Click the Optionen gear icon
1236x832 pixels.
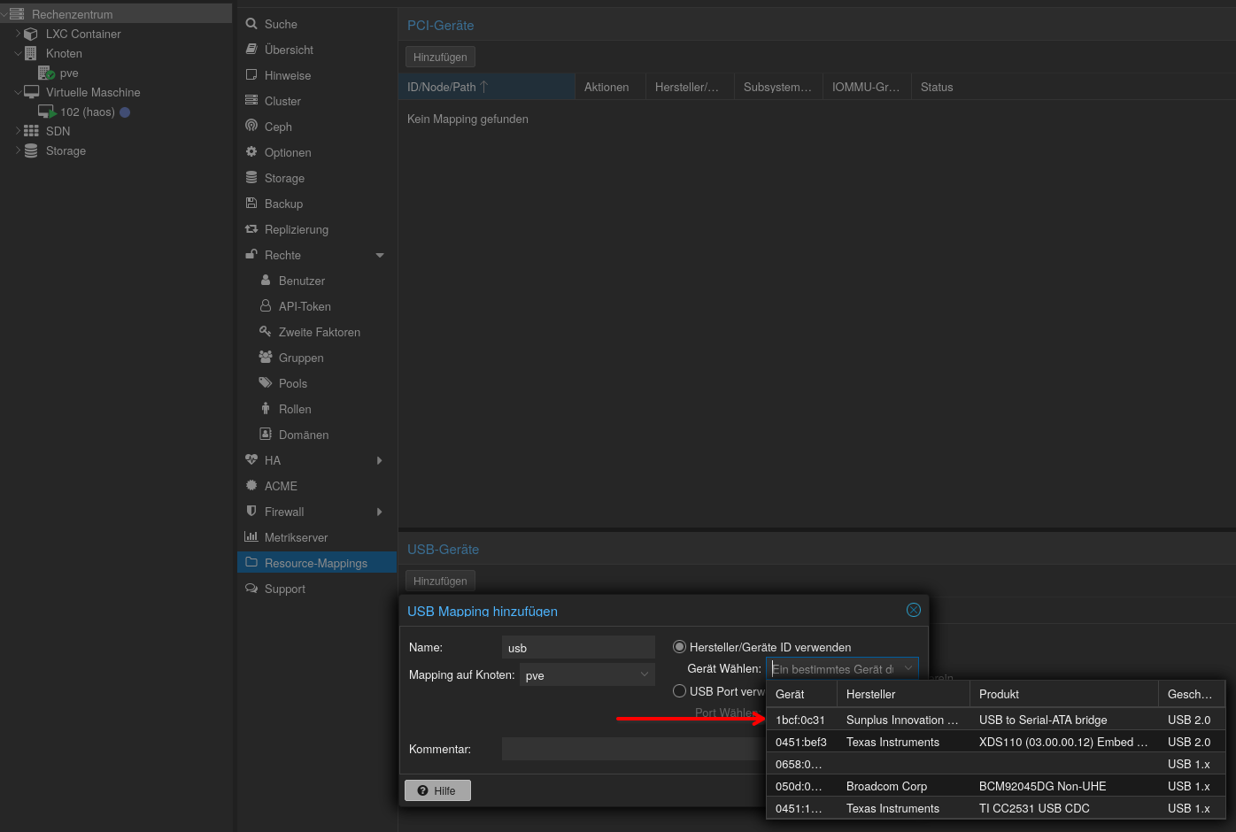pyautogui.click(x=251, y=152)
